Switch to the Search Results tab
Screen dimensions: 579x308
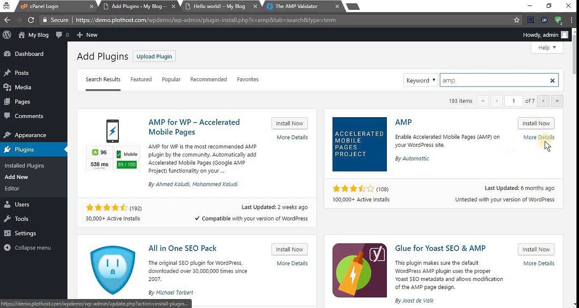(x=103, y=80)
